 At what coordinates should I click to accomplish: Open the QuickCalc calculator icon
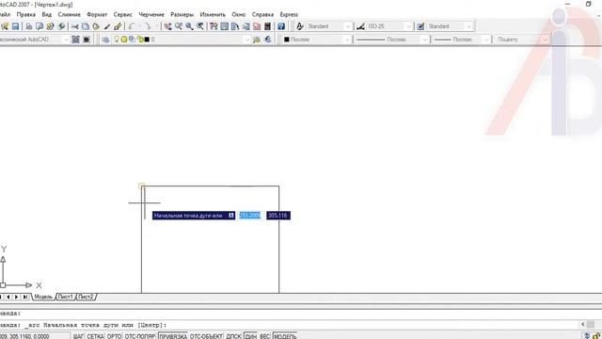coord(267,26)
